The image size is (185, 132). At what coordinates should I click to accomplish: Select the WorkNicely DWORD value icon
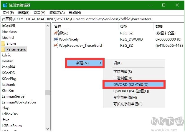click(x=56, y=39)
